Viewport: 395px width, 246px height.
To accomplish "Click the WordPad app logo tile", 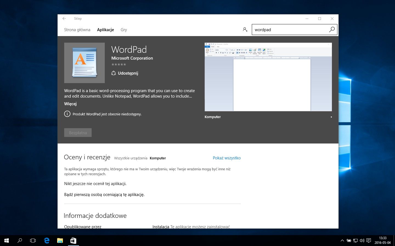I will [84, 63].
